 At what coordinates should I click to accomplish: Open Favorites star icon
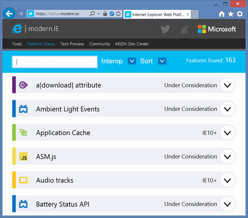pos(231,14)
